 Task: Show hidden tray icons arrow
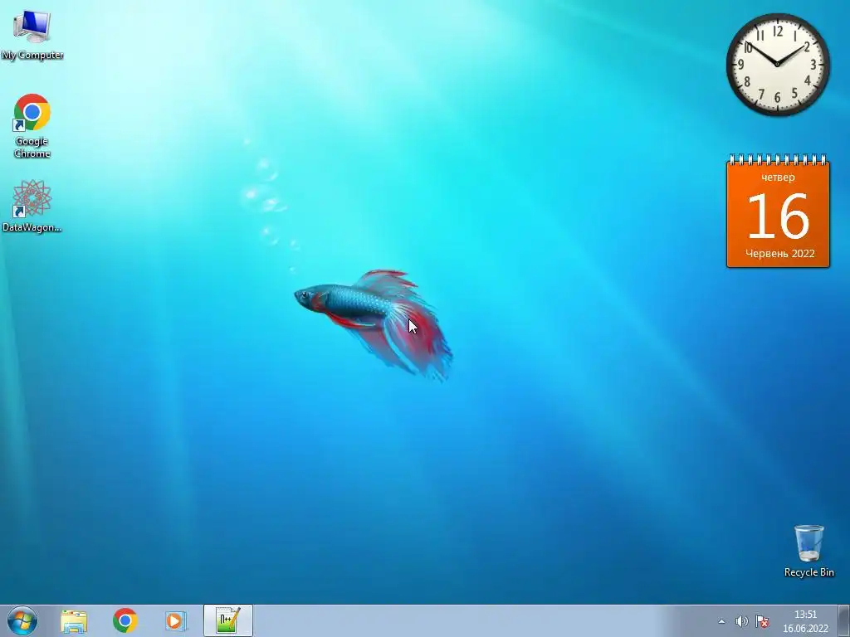point(721,621)
